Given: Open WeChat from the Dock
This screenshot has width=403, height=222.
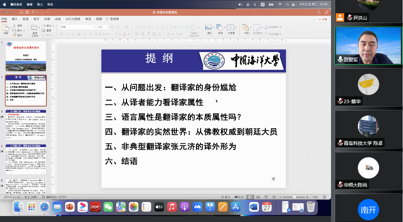Looking at the screenshot, I should click(108, 207).
